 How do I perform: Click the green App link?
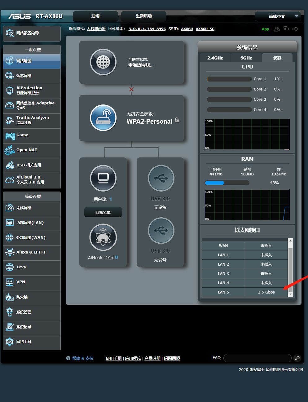coord(265,29)
